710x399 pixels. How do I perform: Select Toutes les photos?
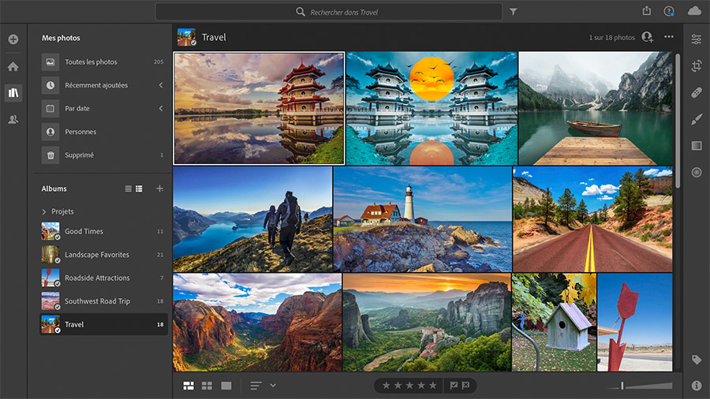pos(91,62)
